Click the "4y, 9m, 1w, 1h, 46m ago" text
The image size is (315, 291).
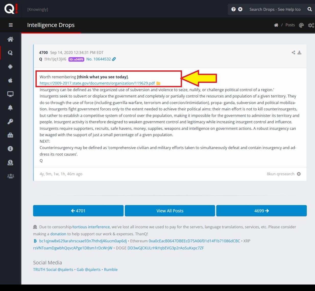(x=61, y=174)
